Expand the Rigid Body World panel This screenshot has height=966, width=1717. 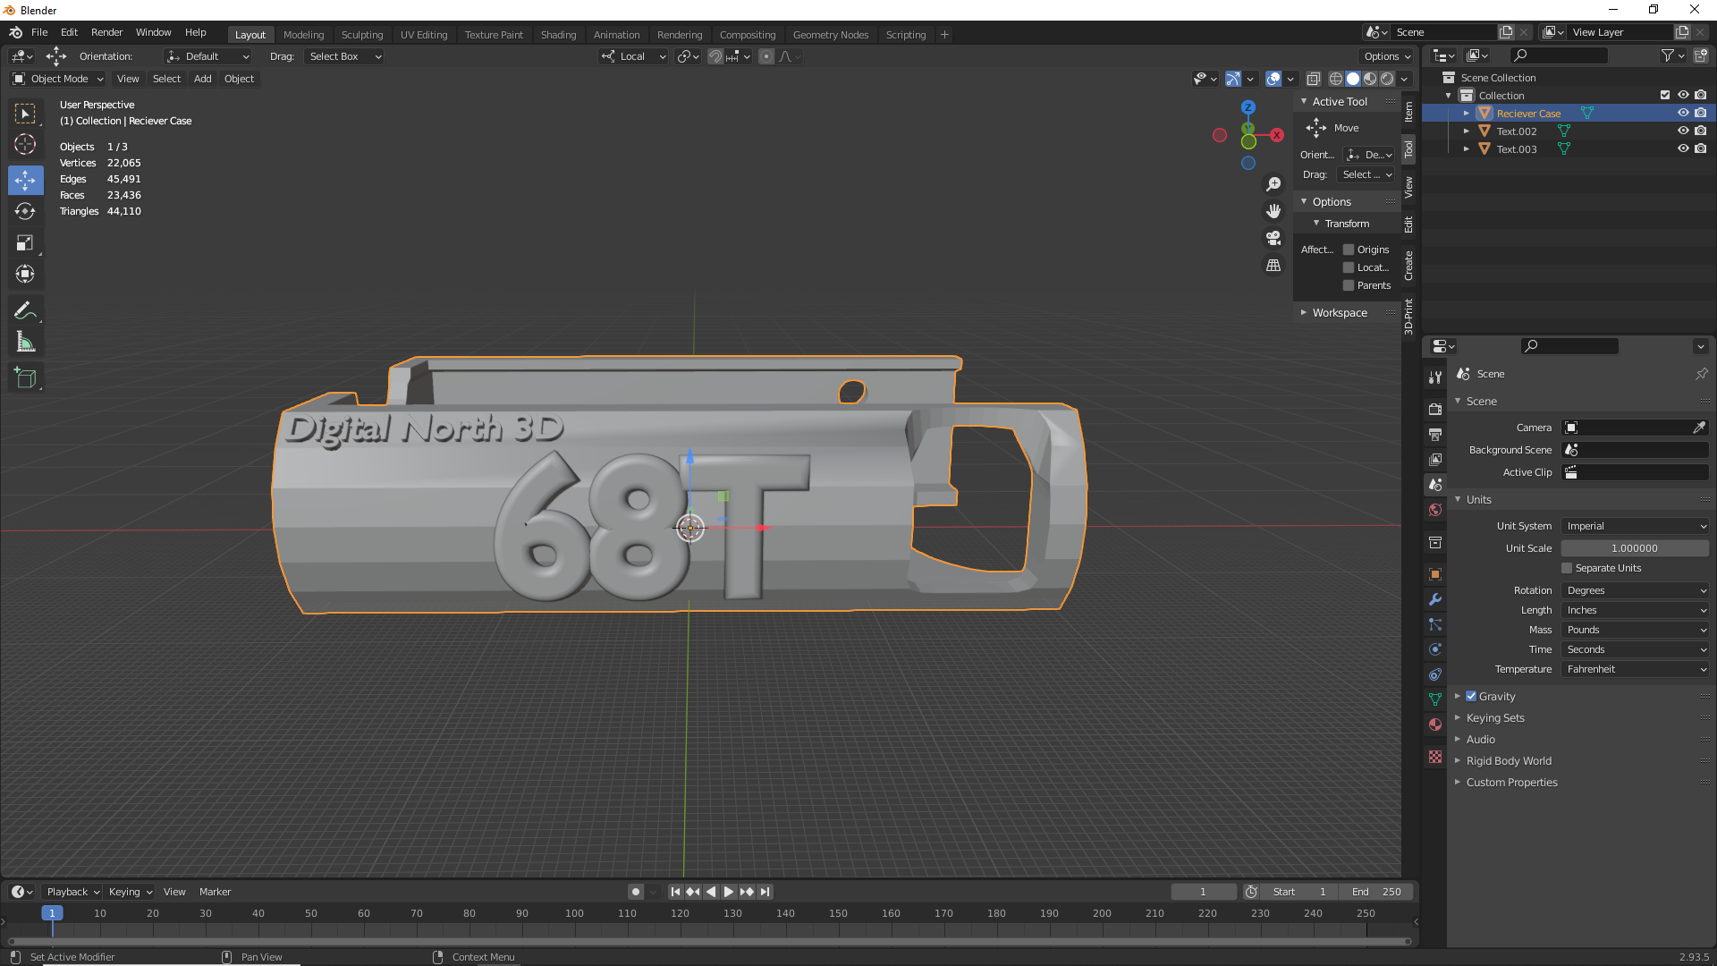coord(1508,760)
